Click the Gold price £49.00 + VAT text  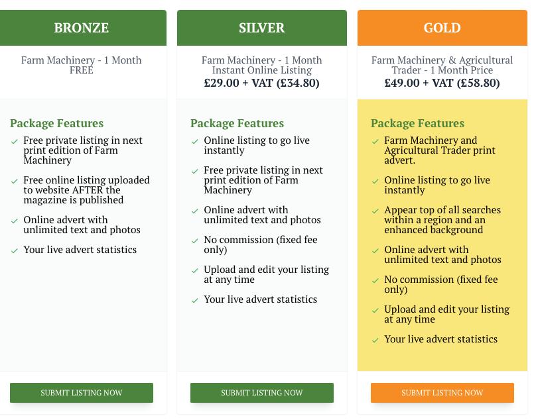[x=442, y=83]
